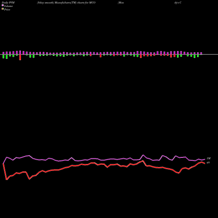Select the "Volume" legend label

tap(8, 6)
